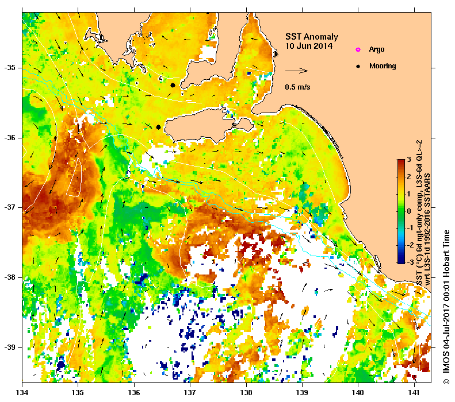Click longitude label 136
The width and height of the screenshot is (455, 402).
(x=134, y=393)
